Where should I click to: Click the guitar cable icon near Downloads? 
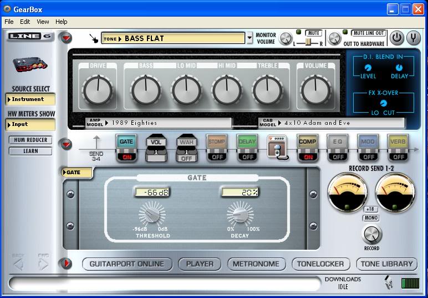(389, 282)
